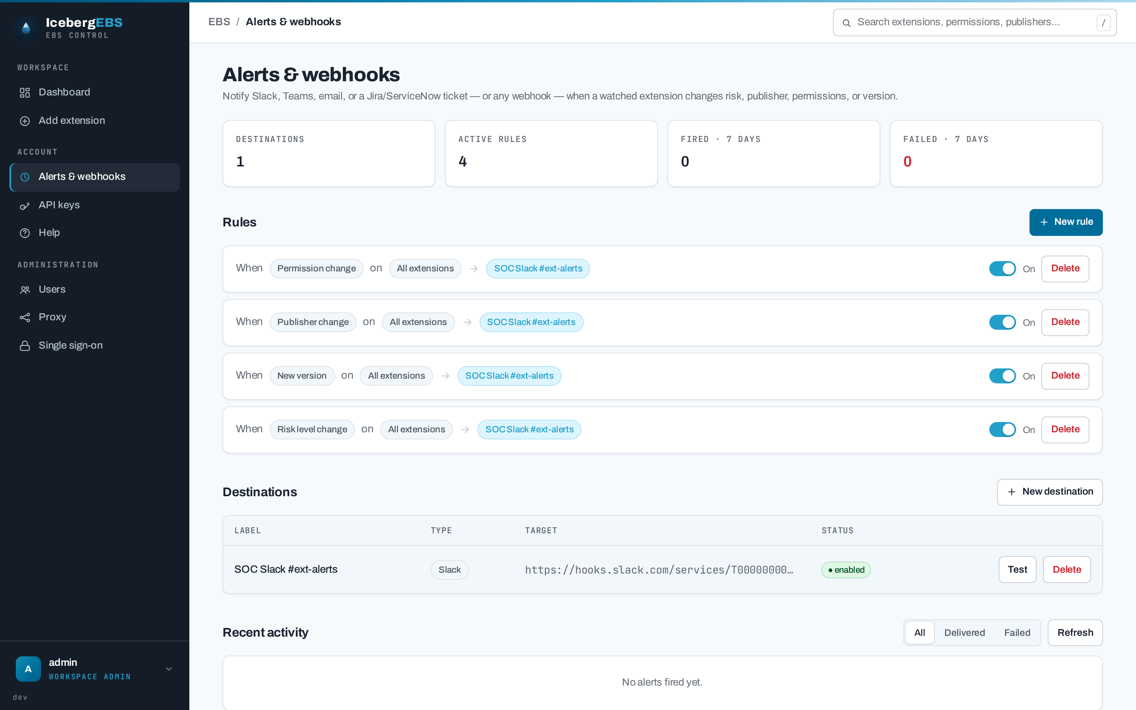This screenshot has width=1136, height=710.
Task: Click the New version trigger chip
Action: tap(302, 376)
